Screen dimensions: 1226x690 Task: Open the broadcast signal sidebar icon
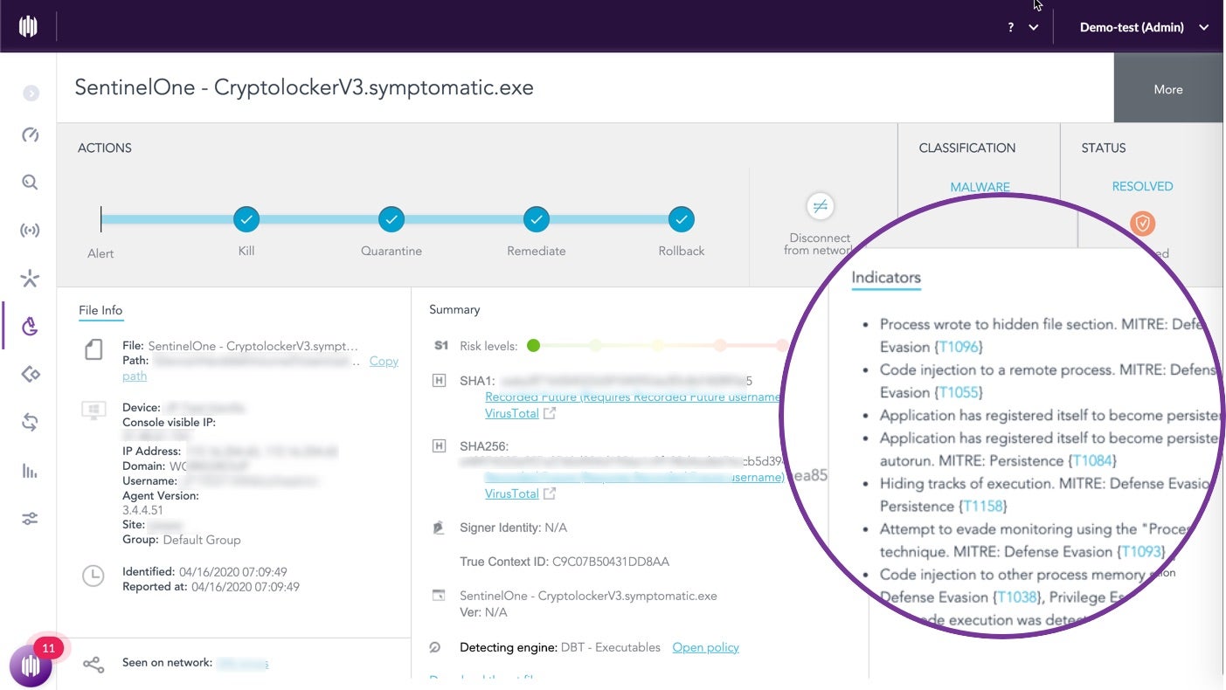coord(30,231)
